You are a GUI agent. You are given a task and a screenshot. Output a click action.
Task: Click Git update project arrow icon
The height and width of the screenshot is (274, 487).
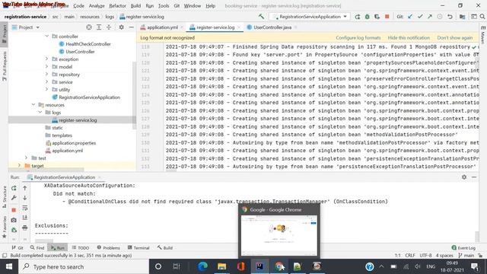410,17
